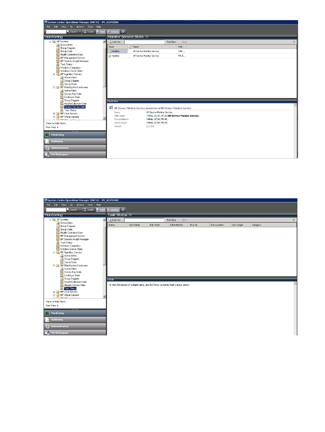Switch to Administration pane in upper window
Image resolution: width=325 pixels, height=432 pixels.
(x=75, y=148)
